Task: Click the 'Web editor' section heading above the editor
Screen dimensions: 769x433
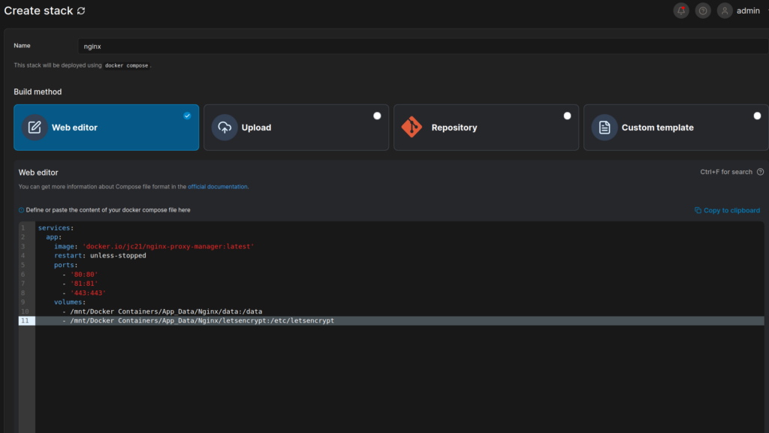Action: [38, 173]
